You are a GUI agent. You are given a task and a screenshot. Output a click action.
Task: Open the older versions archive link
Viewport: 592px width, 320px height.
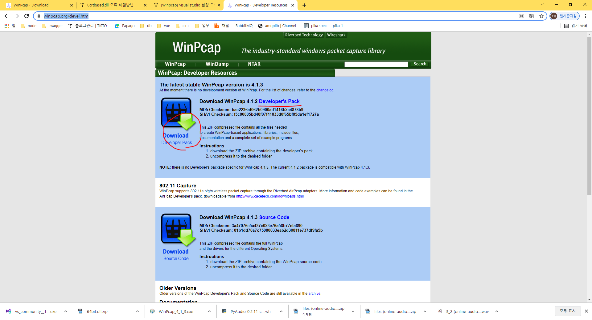point(314,294)
